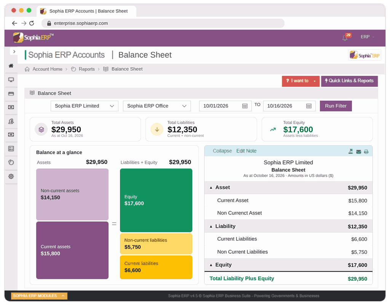Open the credit card icon in sidebar

[11, 94]
